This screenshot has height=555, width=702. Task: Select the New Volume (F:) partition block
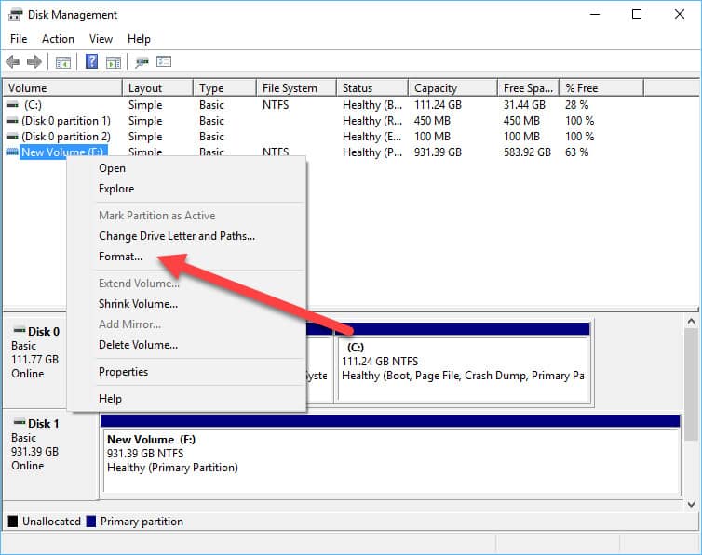pyautogui.click(x=391, y=455)
